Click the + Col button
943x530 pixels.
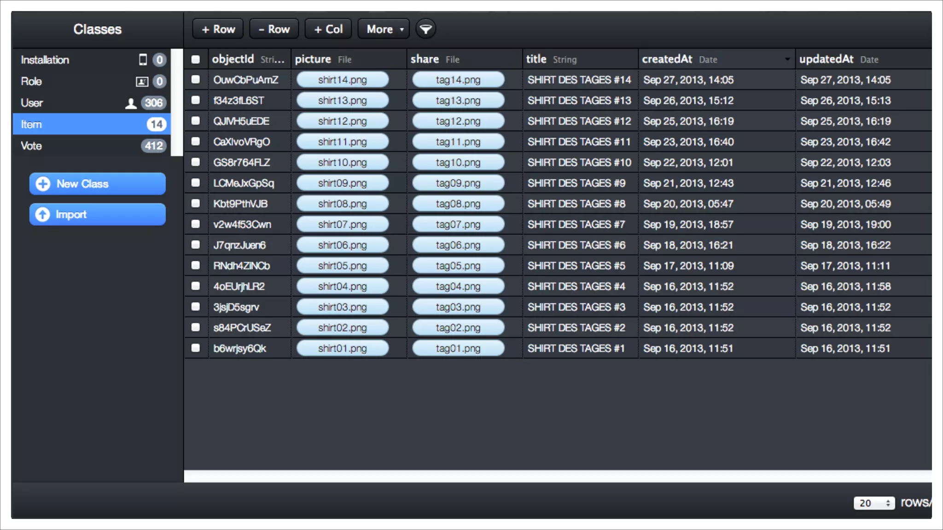pyautogui.click(x=328, y=29)
